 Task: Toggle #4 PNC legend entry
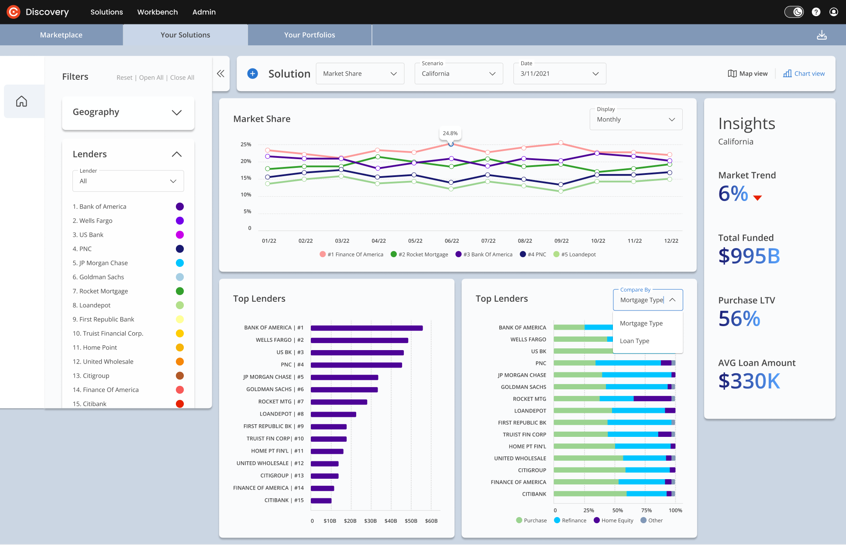pyautogui.click(x=533, y=255)
